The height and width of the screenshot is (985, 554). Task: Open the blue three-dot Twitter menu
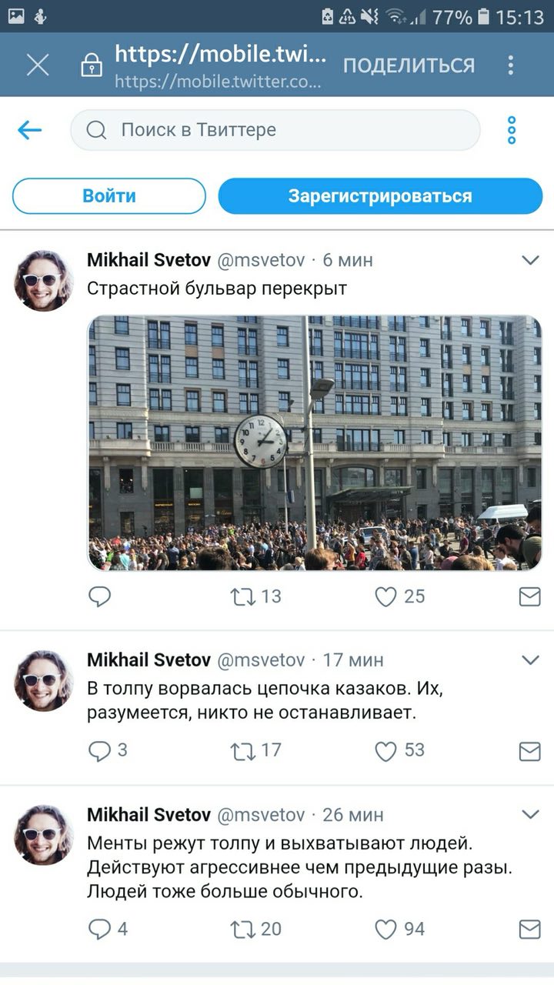512,130
